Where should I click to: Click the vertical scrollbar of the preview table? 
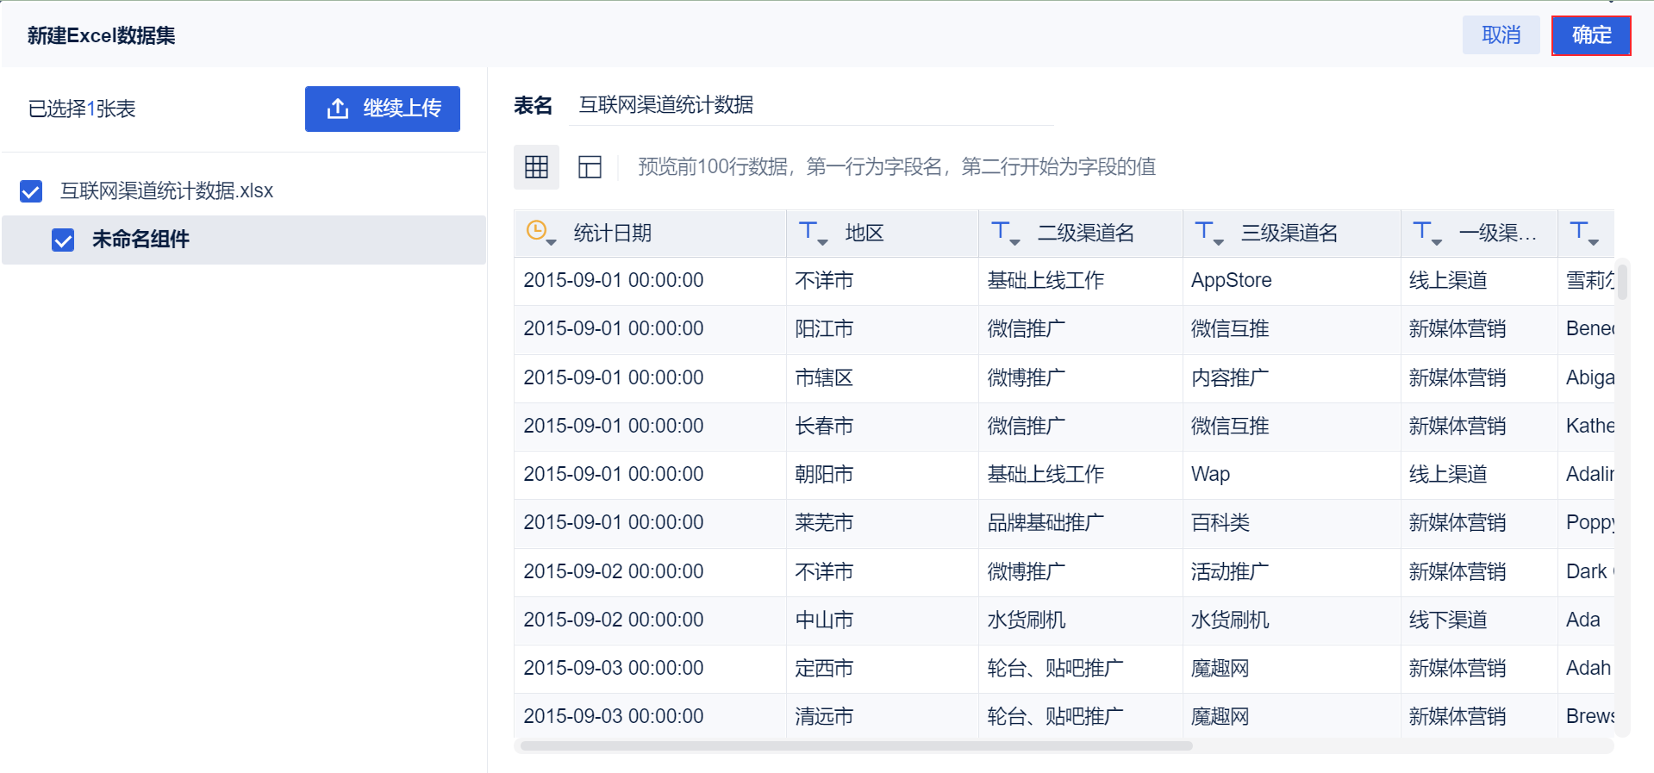click(x=1622, y=282)
